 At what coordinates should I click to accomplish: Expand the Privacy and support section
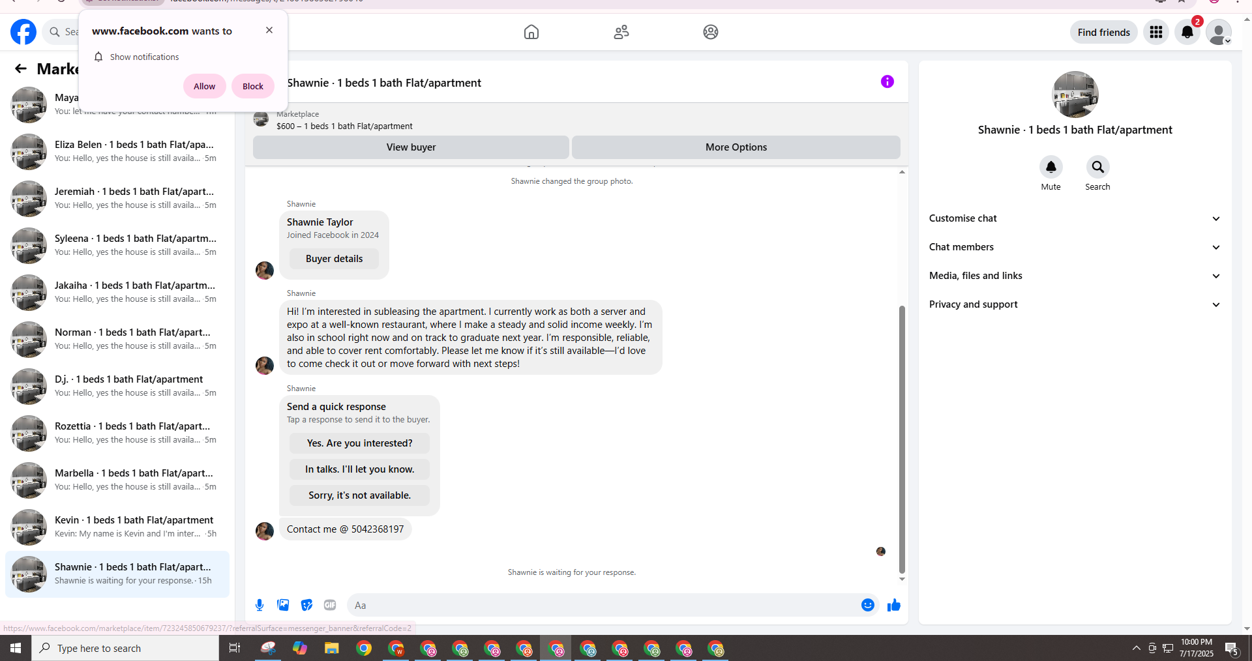click(x=1075, y=304)
